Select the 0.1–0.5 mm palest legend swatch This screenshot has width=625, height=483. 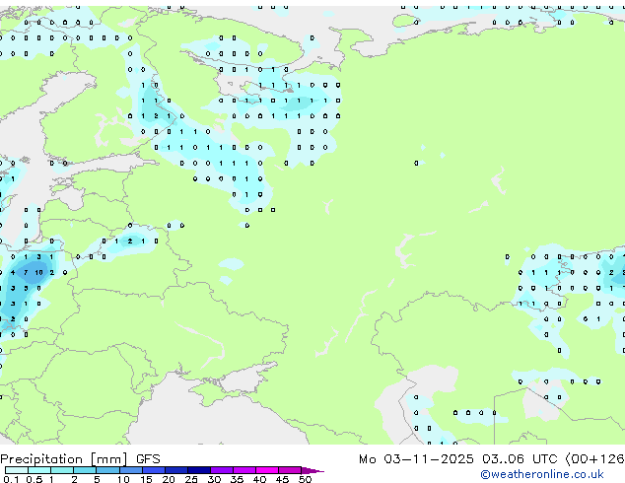[17, 470]
